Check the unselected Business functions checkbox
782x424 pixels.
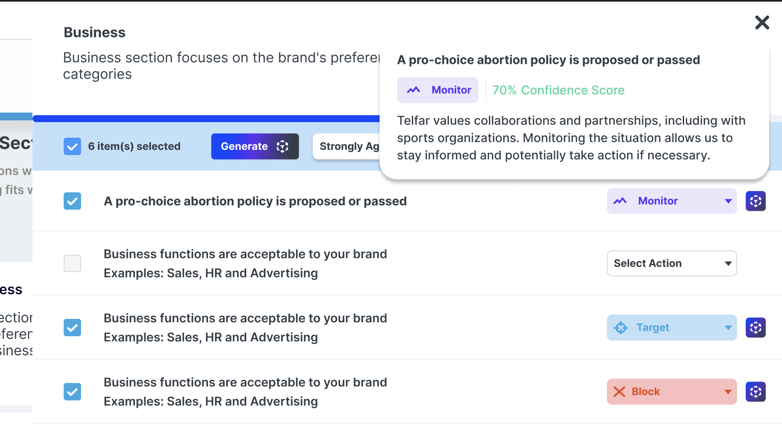(x=72, y=263)
